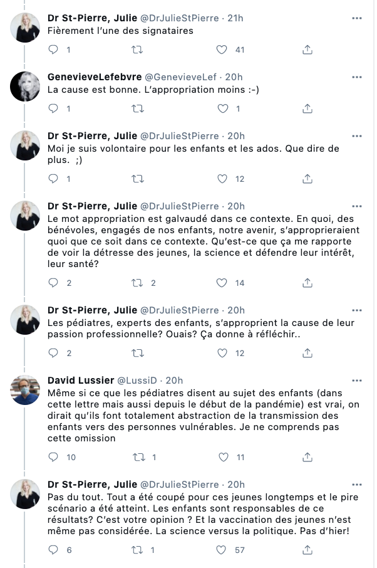Screen dimensions: 377x568
Task: Reply to the "Les pédiatres, experts" tweet
Action: (x=53, y=353)
